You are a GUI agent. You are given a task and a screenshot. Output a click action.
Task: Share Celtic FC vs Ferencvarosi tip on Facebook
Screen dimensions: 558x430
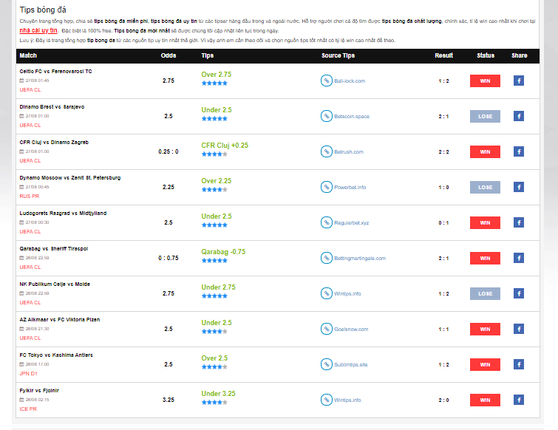(x=519, y=81)
